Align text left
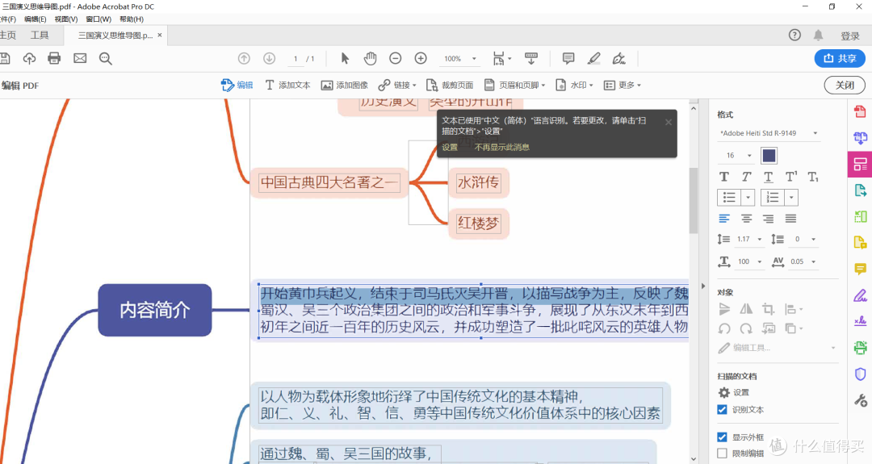 [724, 219]
